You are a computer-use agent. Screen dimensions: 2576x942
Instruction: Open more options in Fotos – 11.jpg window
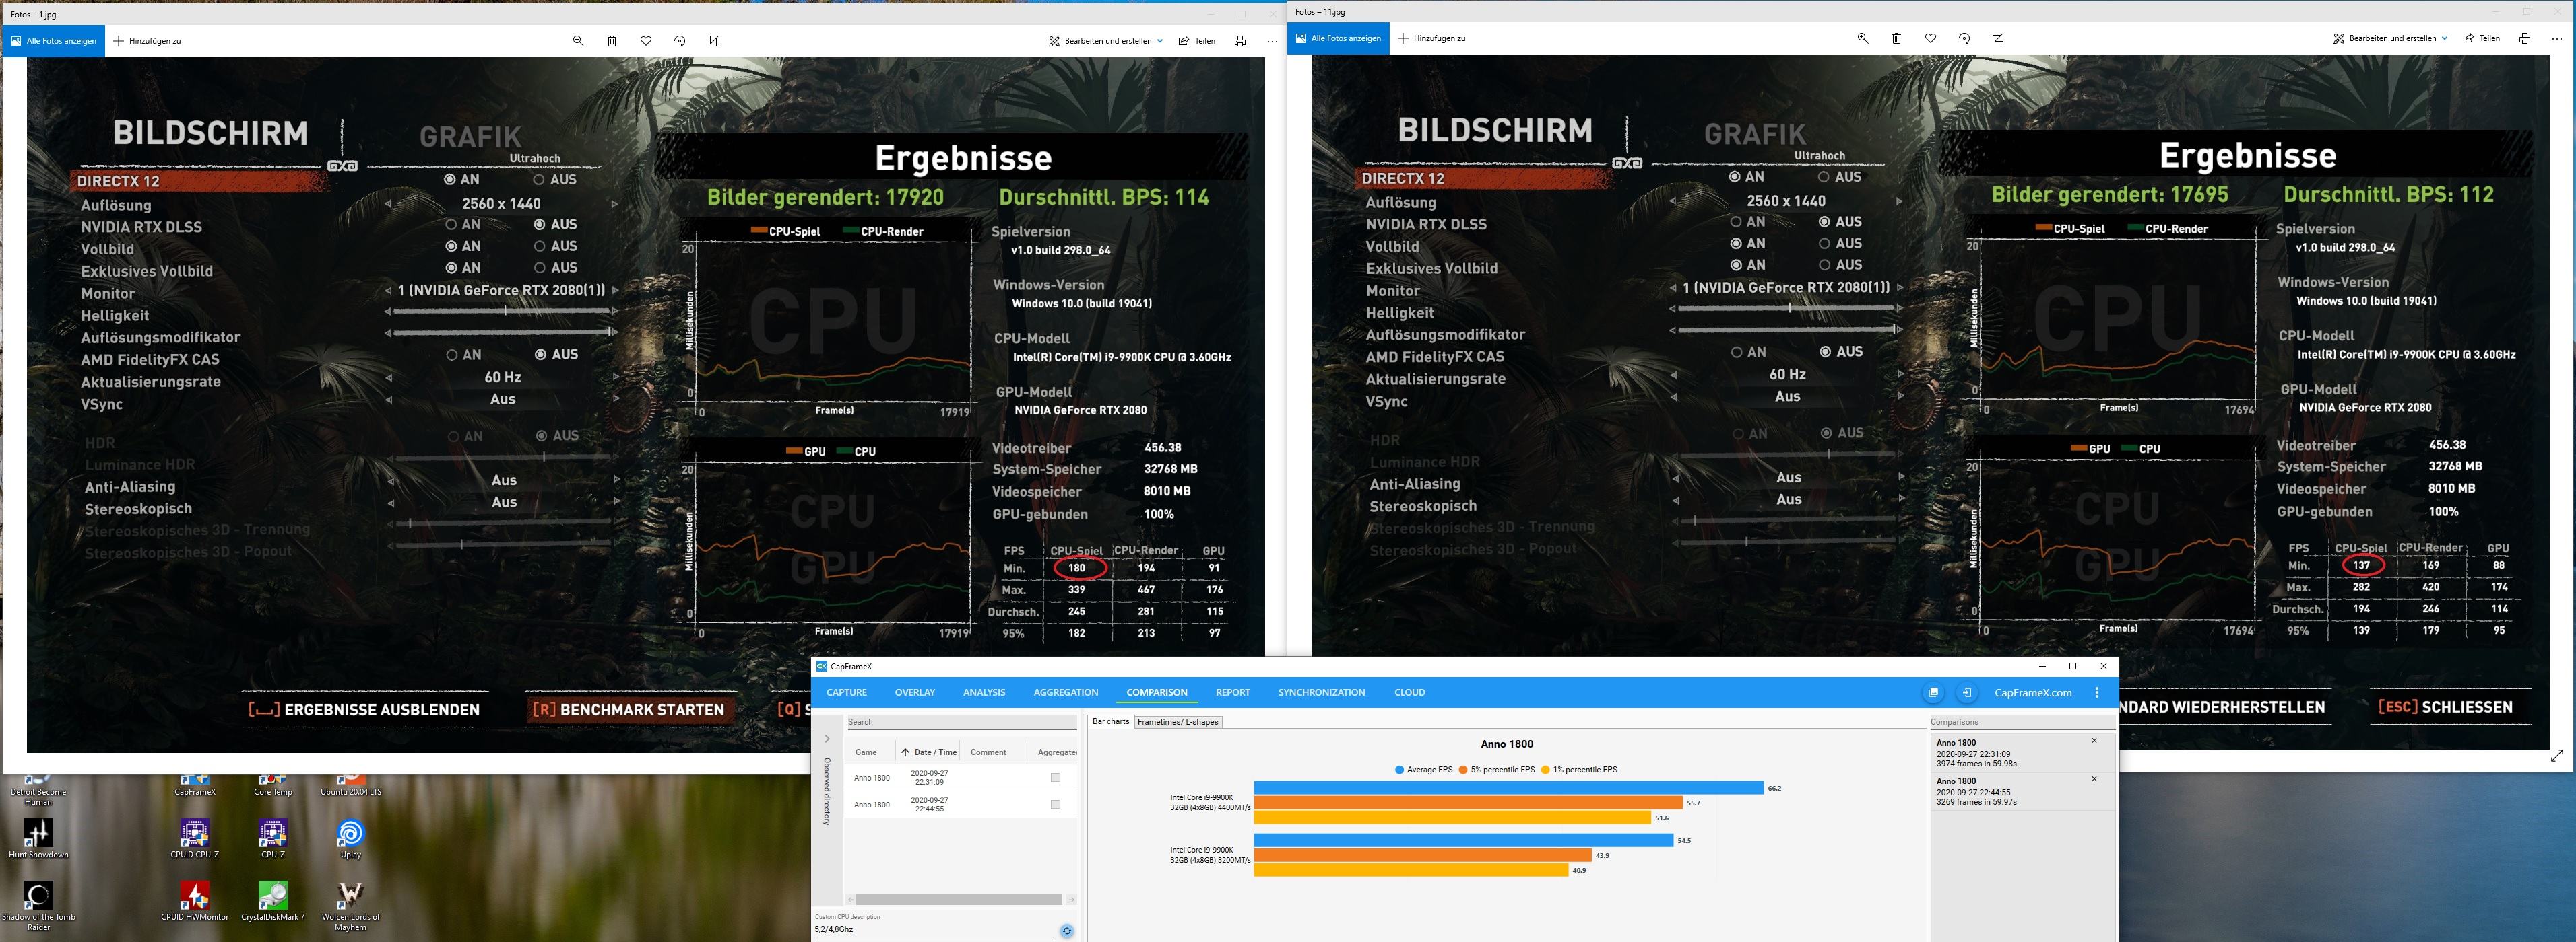pyautogui.click(x=2557, y=38)
